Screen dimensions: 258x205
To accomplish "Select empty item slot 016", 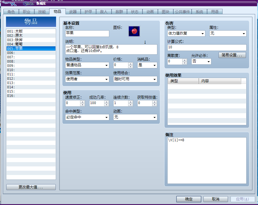I will click(x=31, y=95).
